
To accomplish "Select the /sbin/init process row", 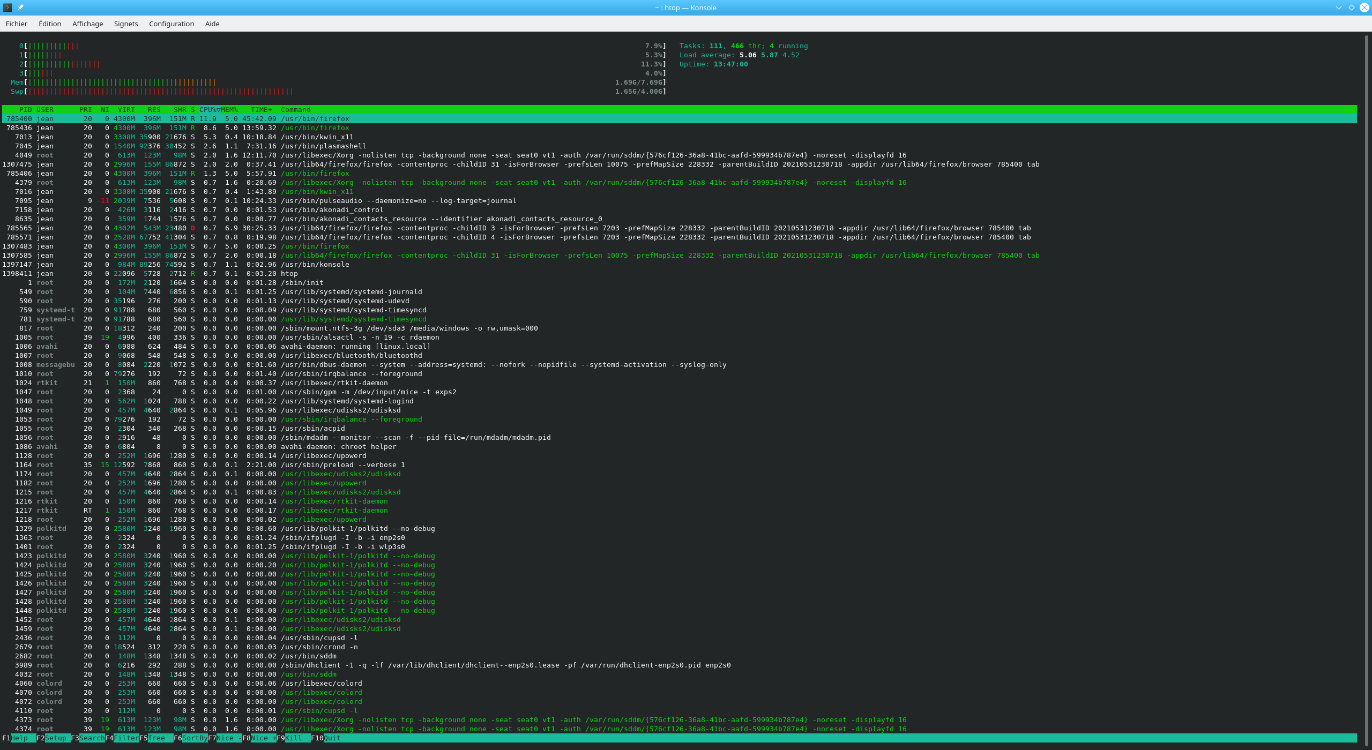I will pos(680,283).
